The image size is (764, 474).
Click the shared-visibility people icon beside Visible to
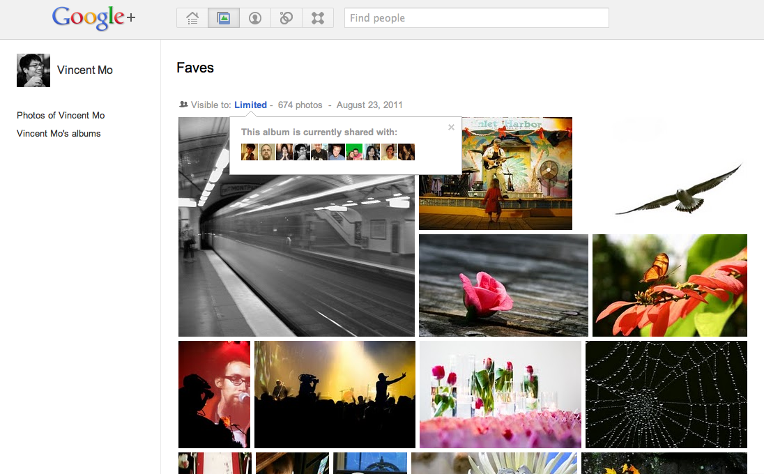[x=183, y=105]
